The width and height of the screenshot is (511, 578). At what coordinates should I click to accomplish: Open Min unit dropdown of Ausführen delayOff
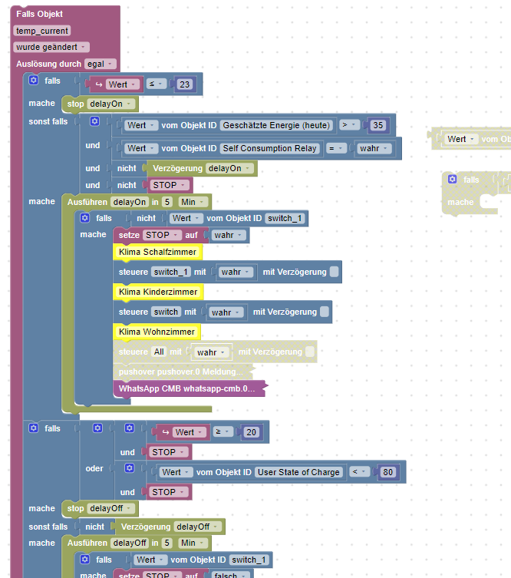(193, 543)
